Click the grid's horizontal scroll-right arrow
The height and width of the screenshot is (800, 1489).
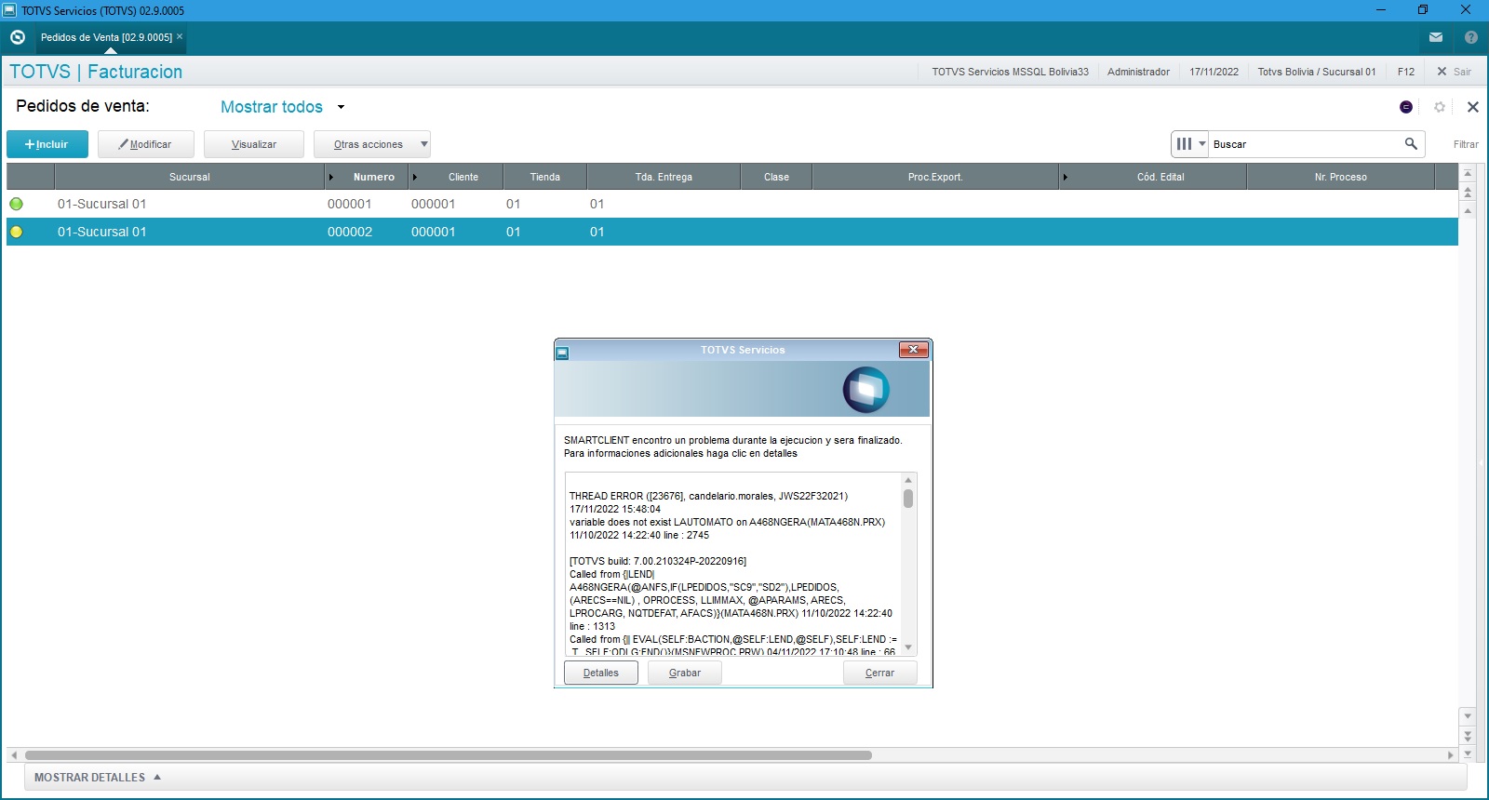pos(1451,755)
